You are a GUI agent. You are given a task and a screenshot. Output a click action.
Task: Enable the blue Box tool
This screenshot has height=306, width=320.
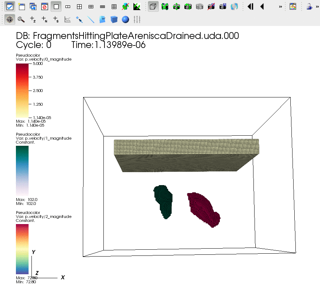pos(114,19)
